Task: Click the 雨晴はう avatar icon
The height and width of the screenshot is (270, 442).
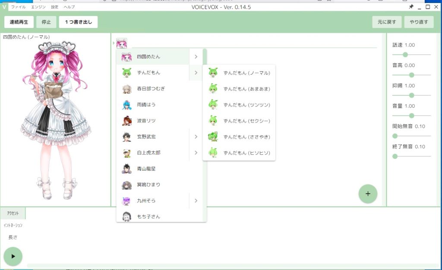Action: click(126, 105)
